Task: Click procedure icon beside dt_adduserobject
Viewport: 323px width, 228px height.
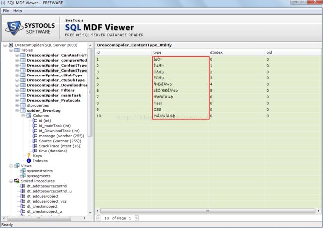Action: [x=23, y=196]
